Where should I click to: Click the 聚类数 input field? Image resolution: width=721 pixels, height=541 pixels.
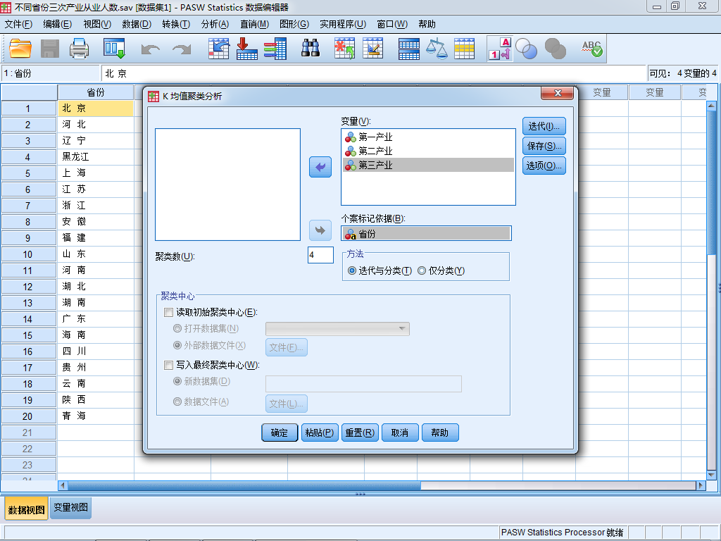(x=320, y=255)
